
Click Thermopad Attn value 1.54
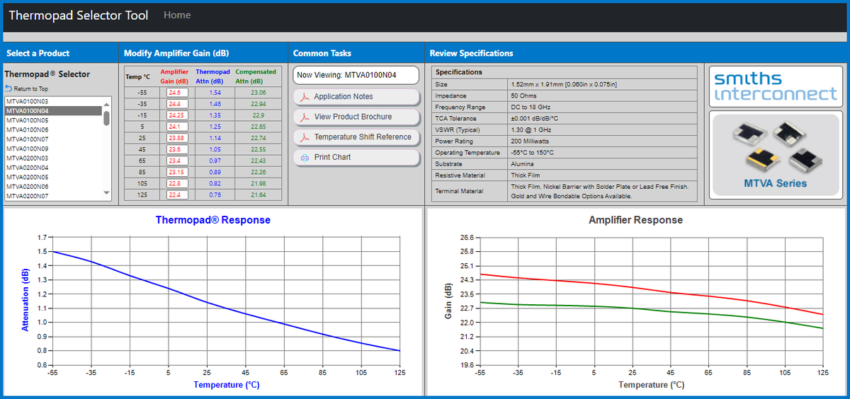point(215,93)
